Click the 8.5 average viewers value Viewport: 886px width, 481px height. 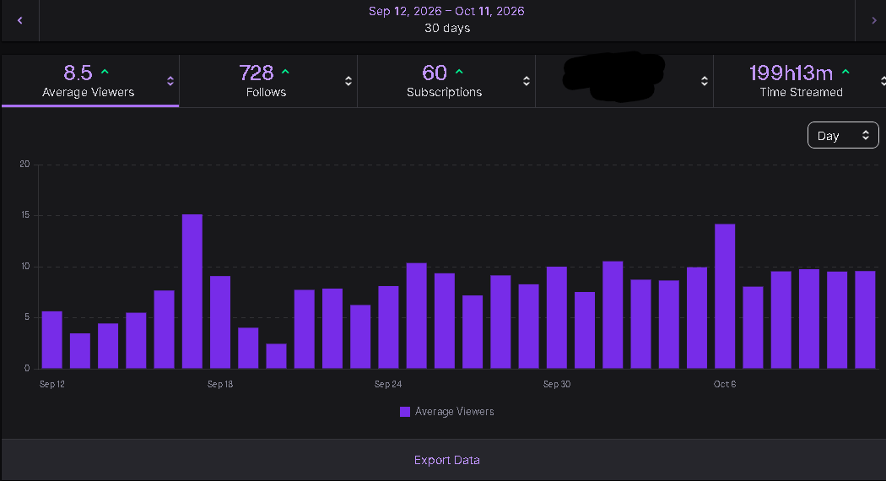click(x=78, y=73)
